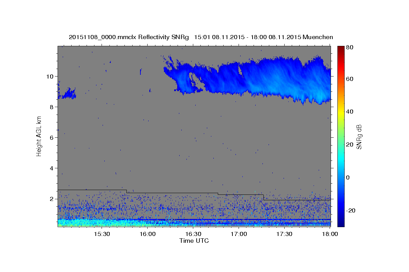The height and width of the screenshot is (272, 409).
Task: Click the 18:00 time tick label
Action: click(x=330, y=234)
